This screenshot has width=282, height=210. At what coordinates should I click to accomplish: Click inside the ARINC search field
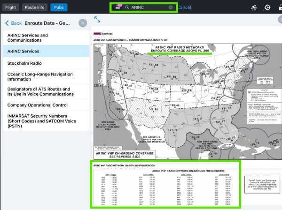pyautogui.click(x=148, y=7)
